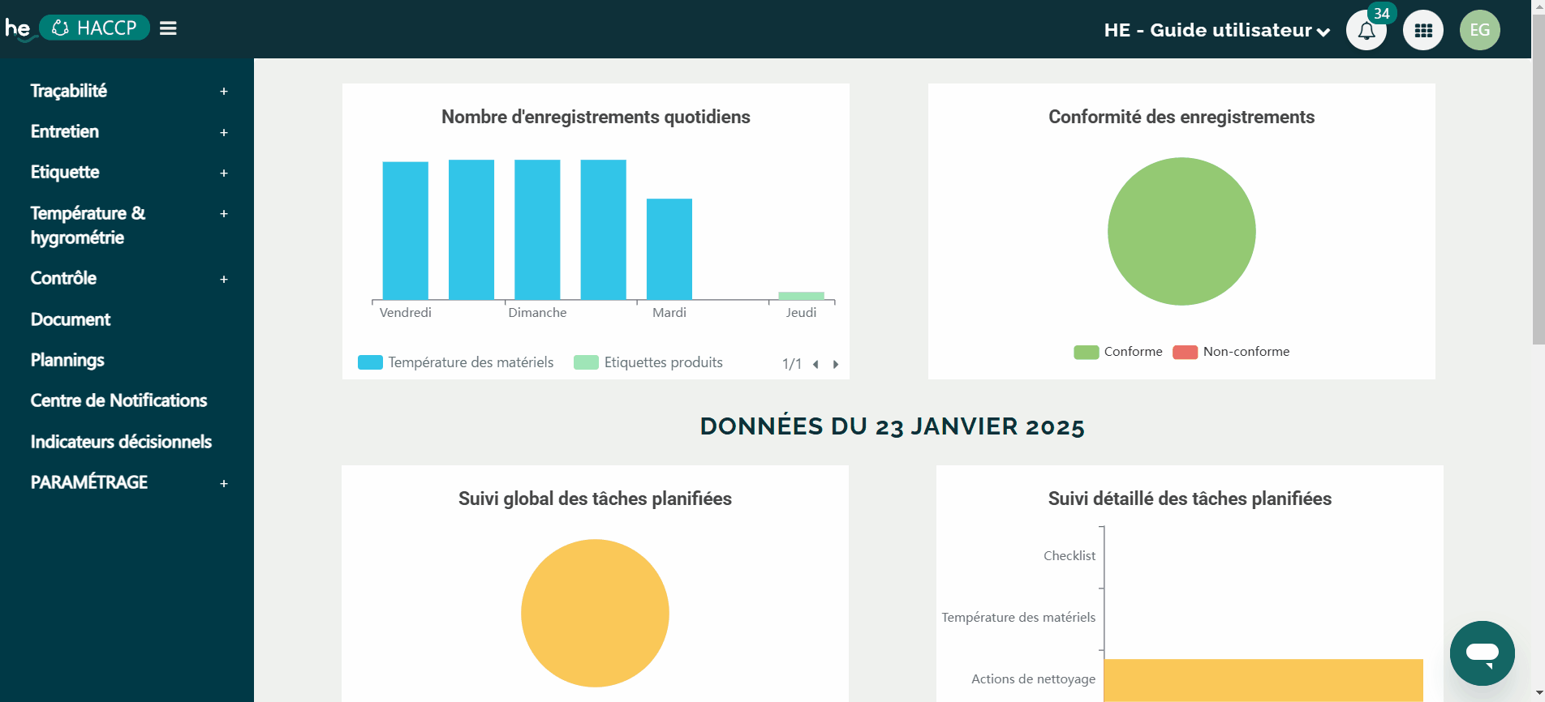Open the HACCP module badge
1545x702 pixels.
pos(94,28)
